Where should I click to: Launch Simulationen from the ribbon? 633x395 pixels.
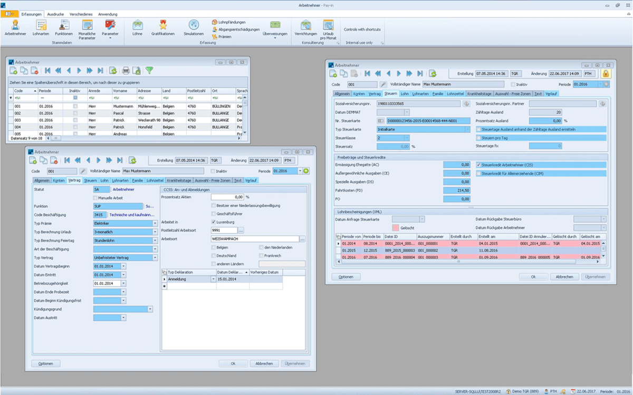[194, 26]
